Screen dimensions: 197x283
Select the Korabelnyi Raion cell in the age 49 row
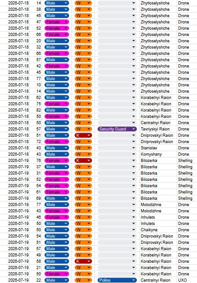pyautogui.click(x=158, y=255)
